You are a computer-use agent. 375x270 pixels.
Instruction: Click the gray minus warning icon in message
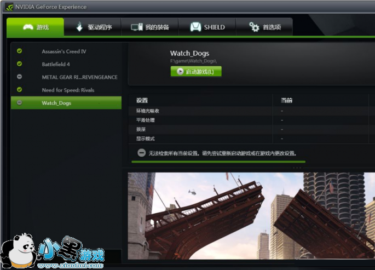141,153
